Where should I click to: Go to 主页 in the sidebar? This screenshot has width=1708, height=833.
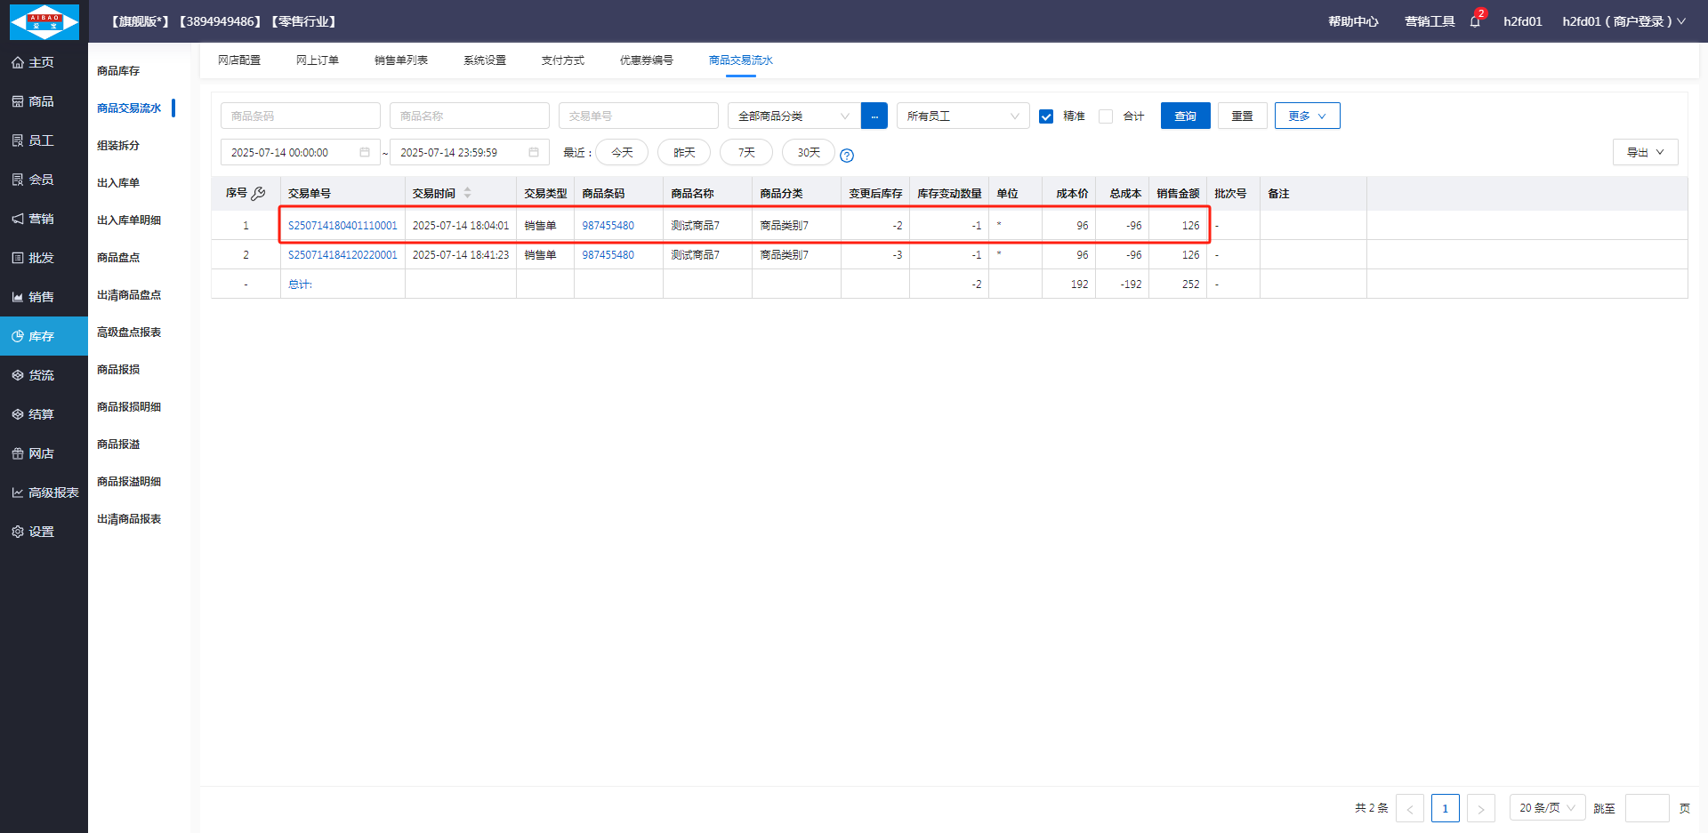pos(42,62)
